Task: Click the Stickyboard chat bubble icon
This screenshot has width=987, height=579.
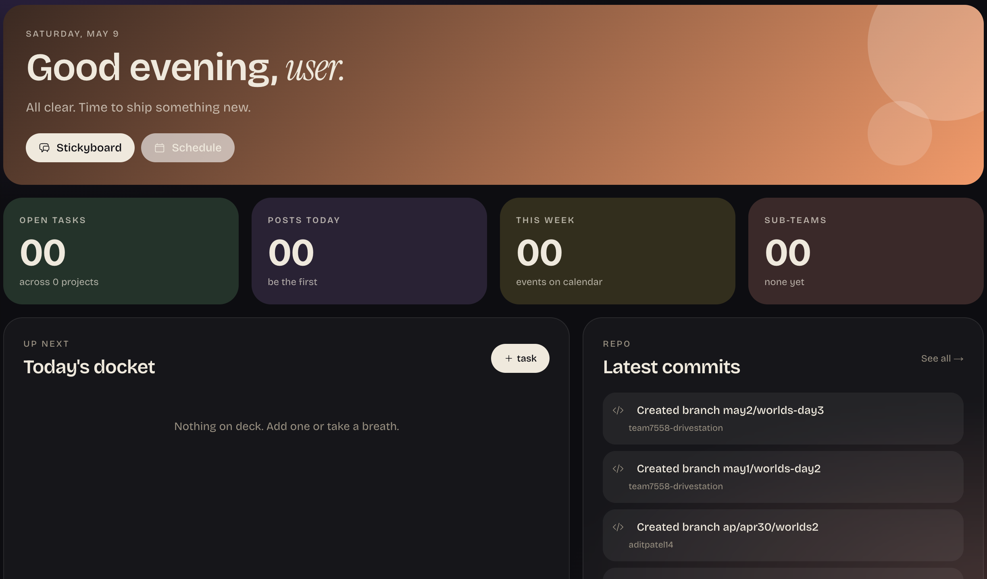Action: pos(44,148)
